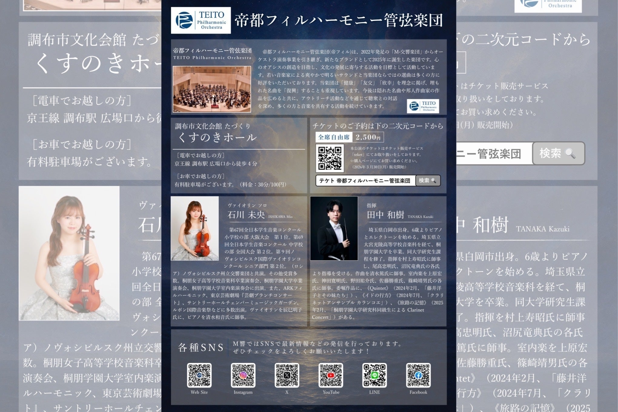618x412 pixels.
Task: Click the TEITO Philharmonic Orchestra header logo
Action: tap(201, 20)
